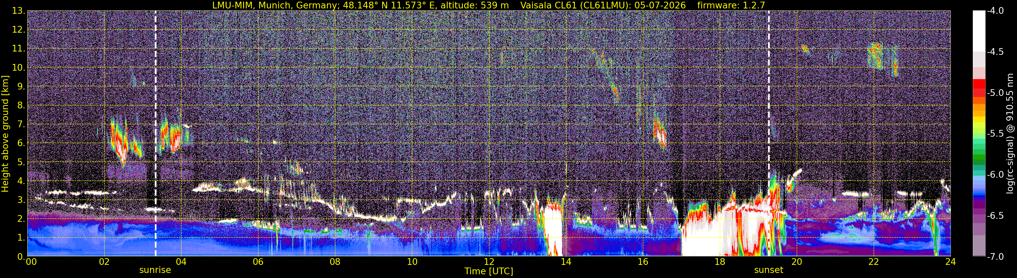Click the "13." tick on the height axis
The width and height of the screenshot is (1017, 278).
pos(19,11)
